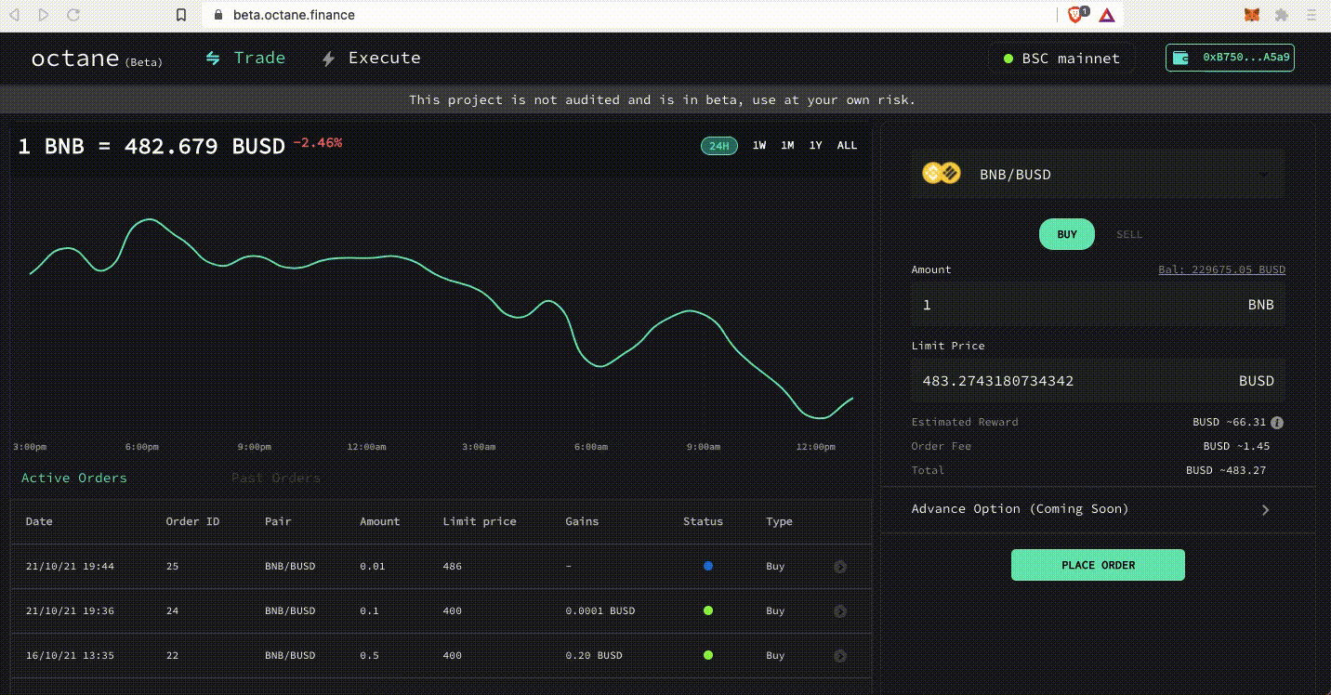The image size is (1331, 695).
Task: Switch to Active Orders tab
Action: click(74, 478)
